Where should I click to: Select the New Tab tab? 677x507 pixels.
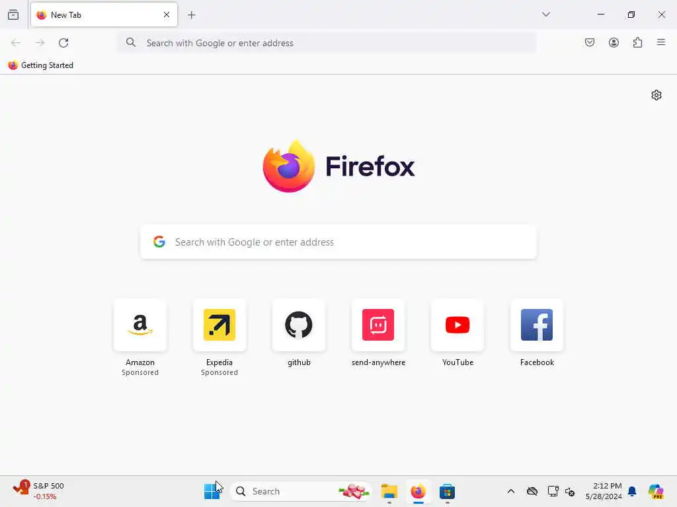[104, 15]
